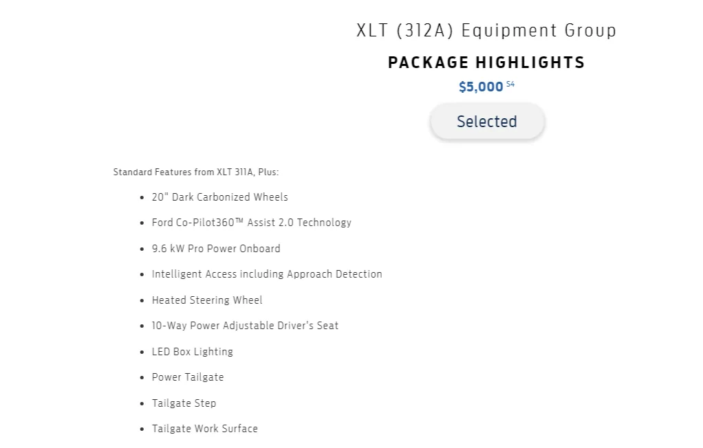Open the S4 footnote disclosure link
The width and height of the screenshot is (703, 448).
click(x=510, y=84)
